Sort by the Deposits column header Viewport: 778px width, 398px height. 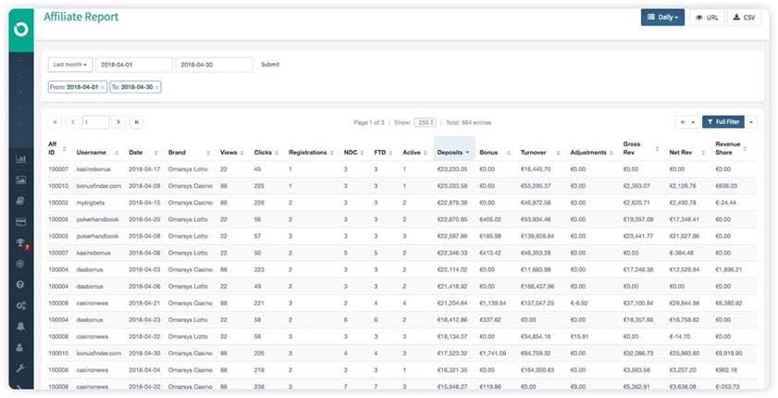(453, 153)
